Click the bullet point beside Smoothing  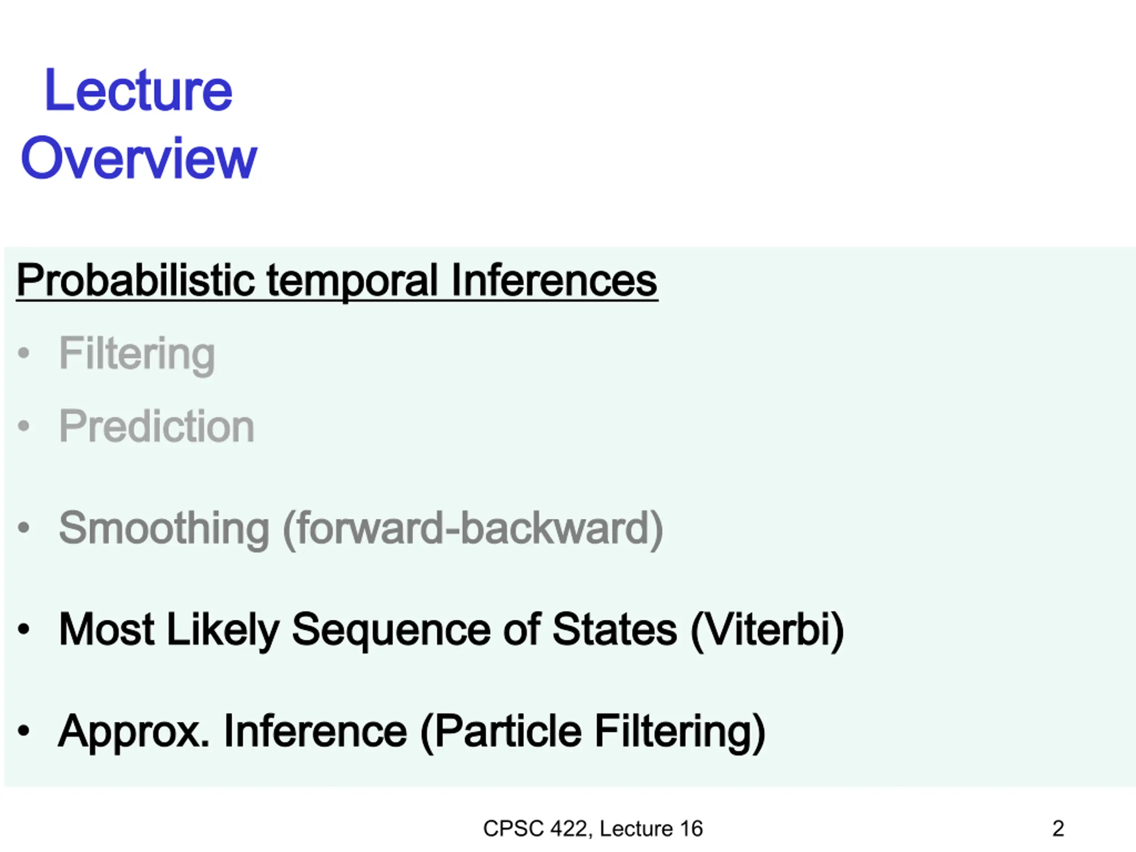click(x=24, y=528)
